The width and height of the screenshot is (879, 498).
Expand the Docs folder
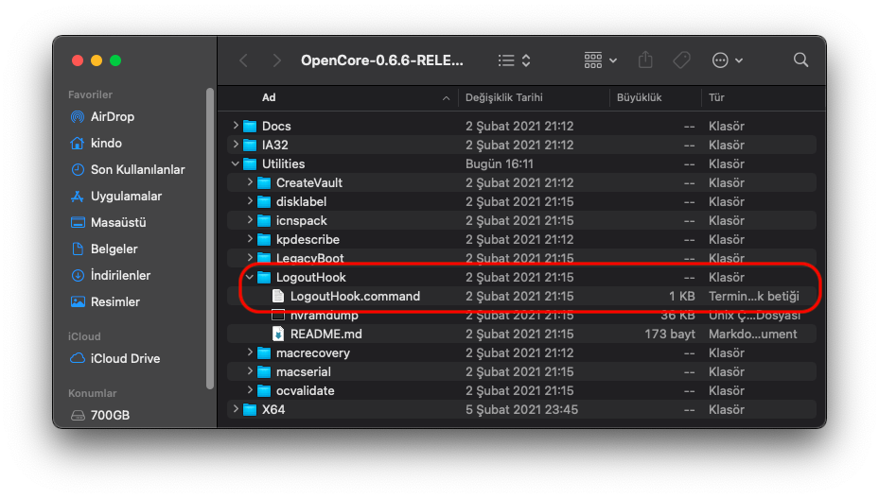coord(236,127)
